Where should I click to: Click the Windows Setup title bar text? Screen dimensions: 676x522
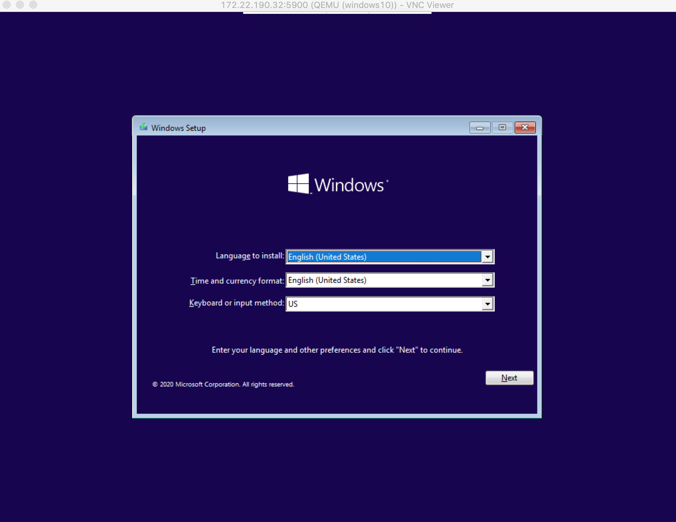(178, 128)
